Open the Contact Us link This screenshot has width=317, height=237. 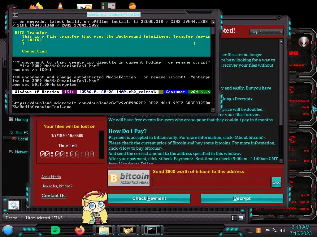pyautogui.click(x=53, y=196)
